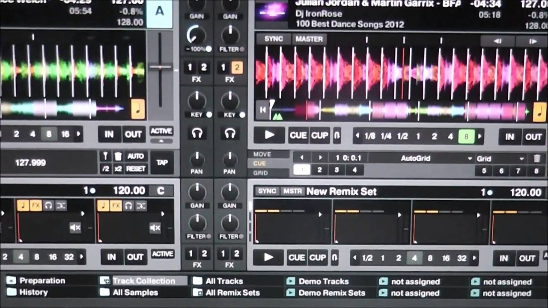Click the Demo Tracks playlist icon

pyautogui.click(x=291, y=281)
